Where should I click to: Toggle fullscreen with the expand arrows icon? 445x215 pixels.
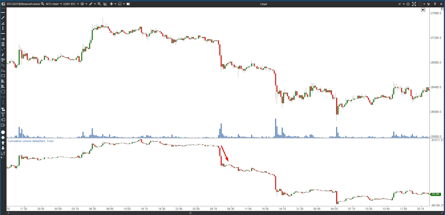click(x=414, y=4)
